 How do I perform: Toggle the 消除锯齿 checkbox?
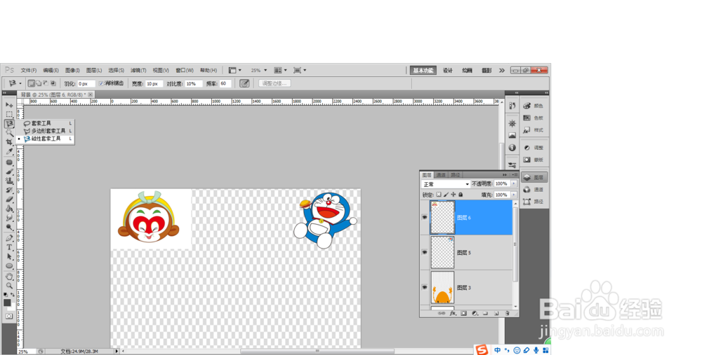(101, 83)
